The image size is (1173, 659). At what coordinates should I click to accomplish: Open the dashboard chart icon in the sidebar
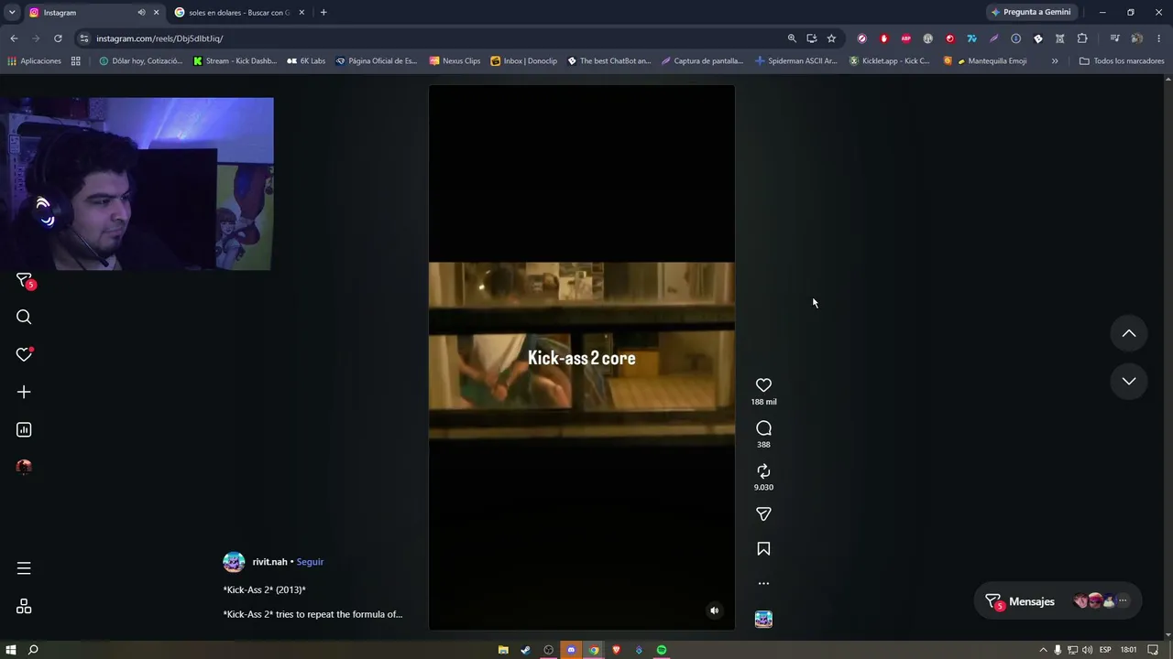point(24,429)
